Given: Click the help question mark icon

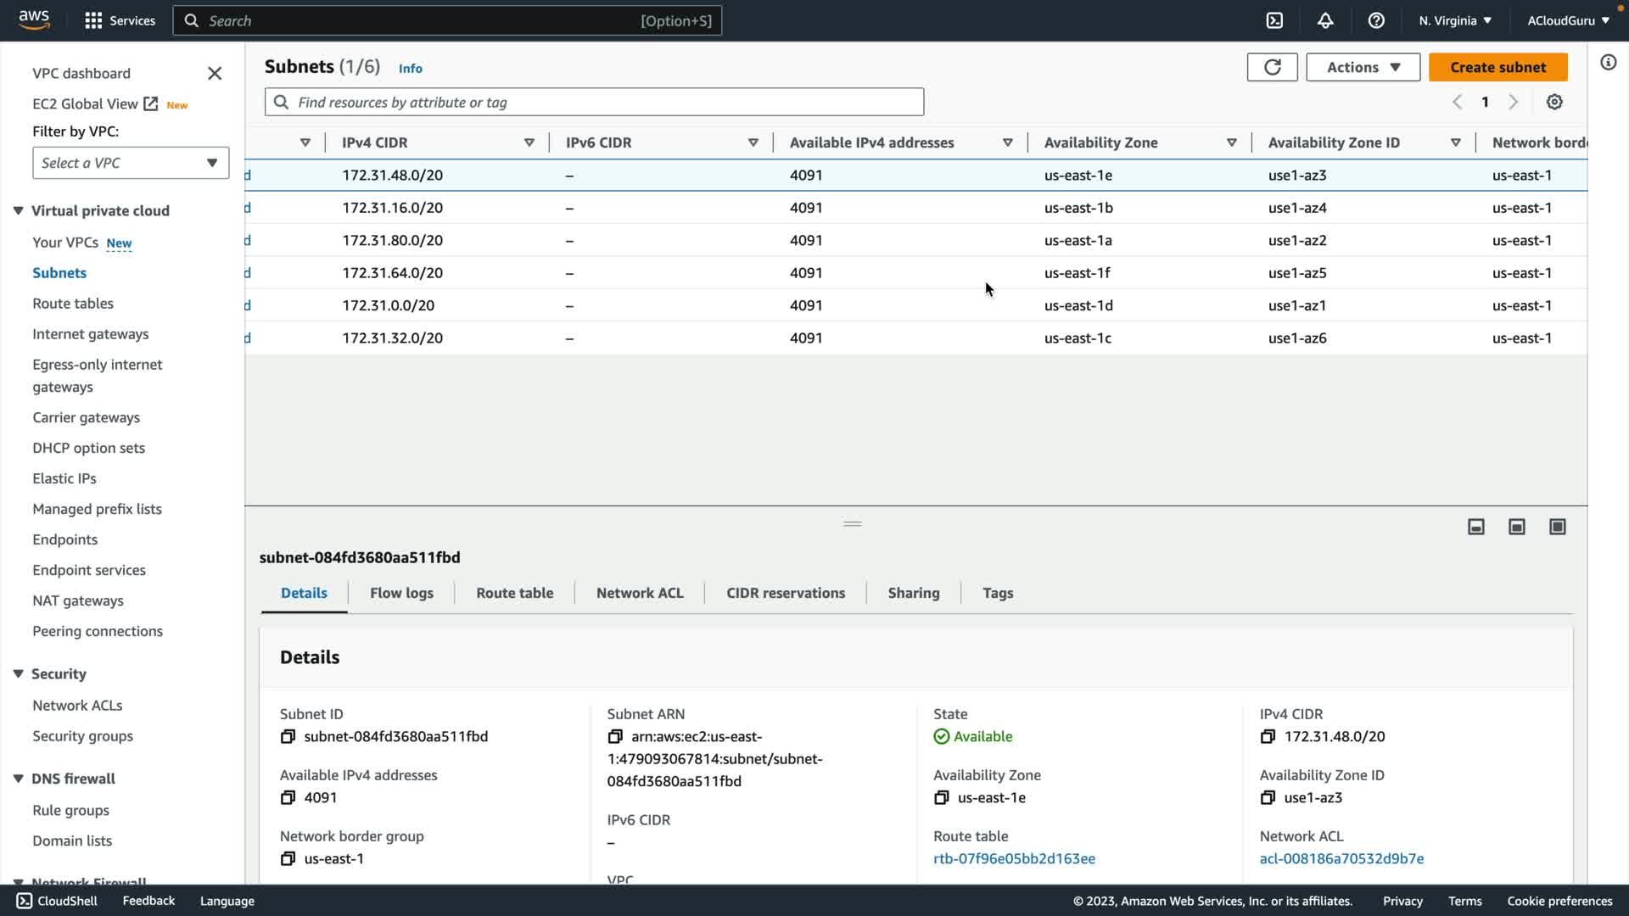Looking at the screenshot, I should point(1376,20).
